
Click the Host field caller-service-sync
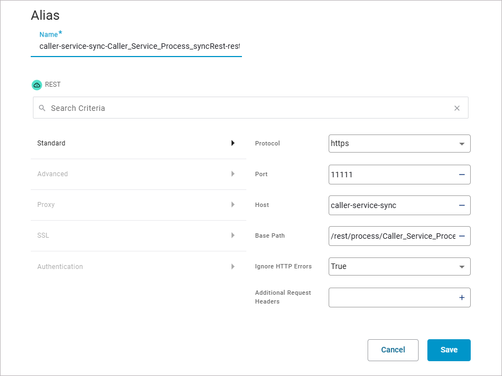coord(392,205)
